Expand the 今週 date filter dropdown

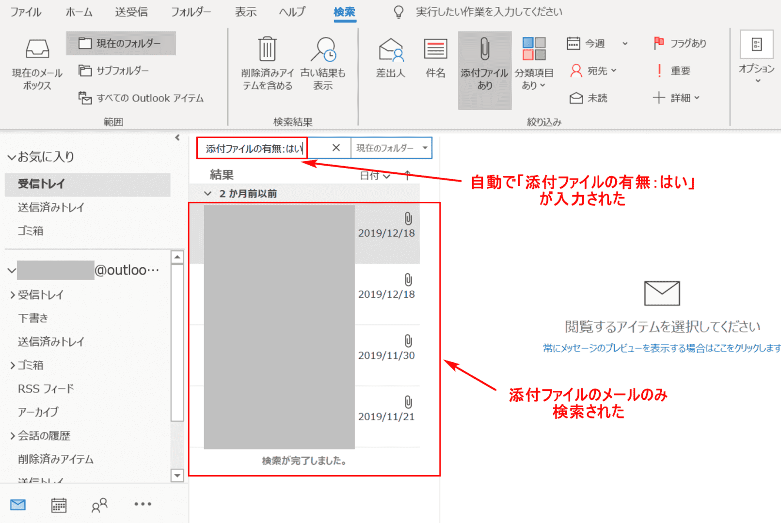pos(625,44)
